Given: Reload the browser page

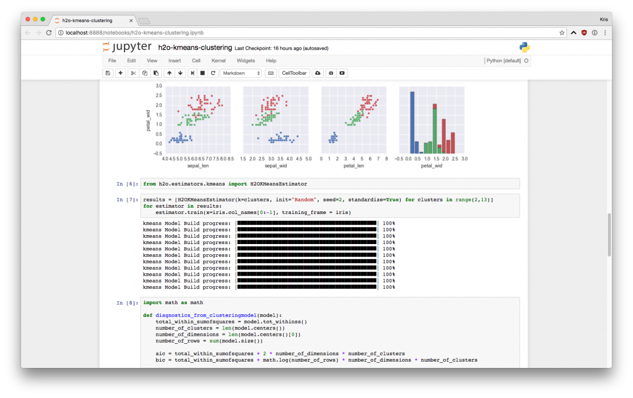Looking at the screenshot, I should tap(49, 33).
